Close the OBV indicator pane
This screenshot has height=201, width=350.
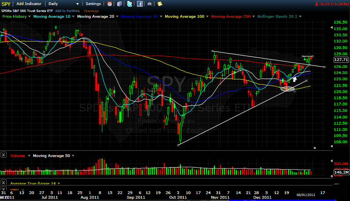pos(3,189)
